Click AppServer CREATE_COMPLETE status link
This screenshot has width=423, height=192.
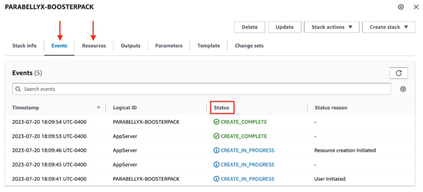[x=244, y=136]
